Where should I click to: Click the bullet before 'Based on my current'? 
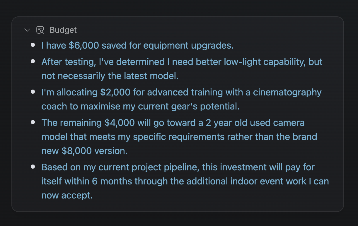(33, 167)
